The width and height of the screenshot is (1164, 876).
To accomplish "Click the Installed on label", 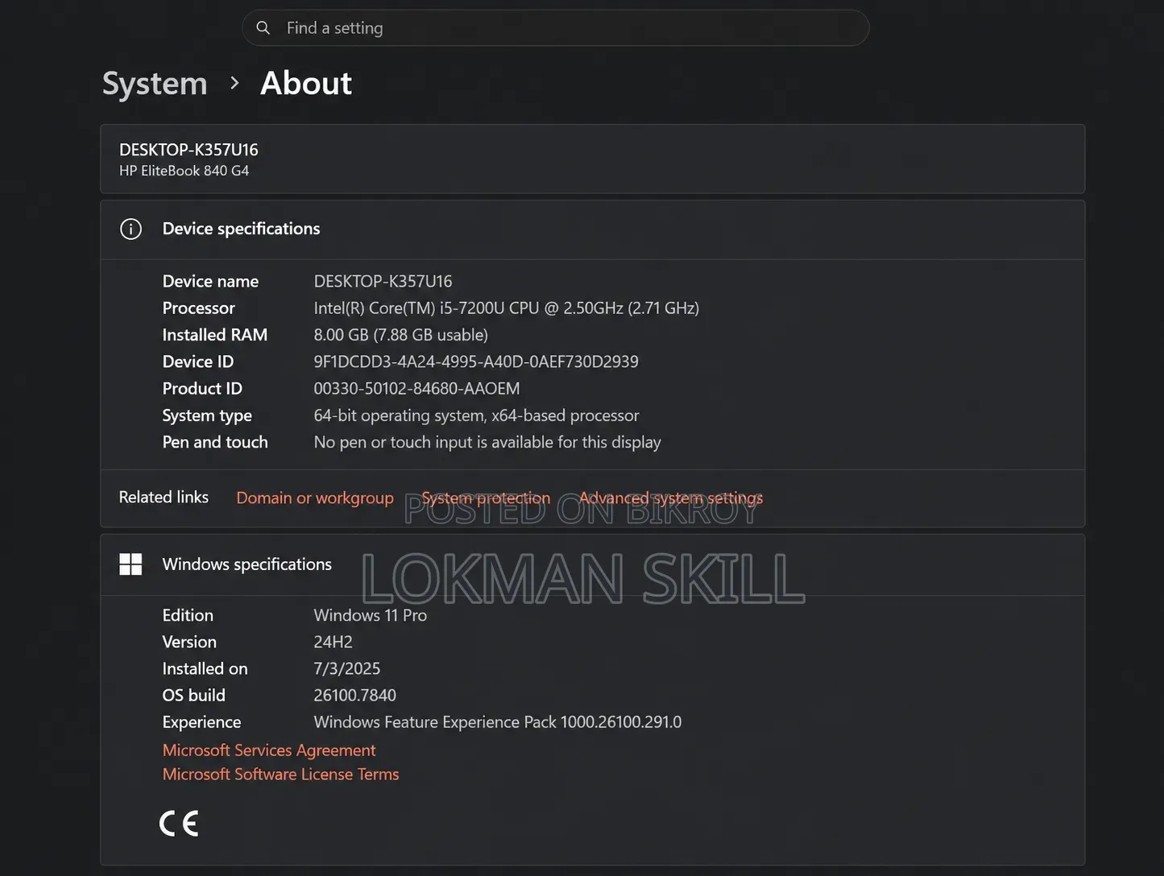I will point(205,669).
